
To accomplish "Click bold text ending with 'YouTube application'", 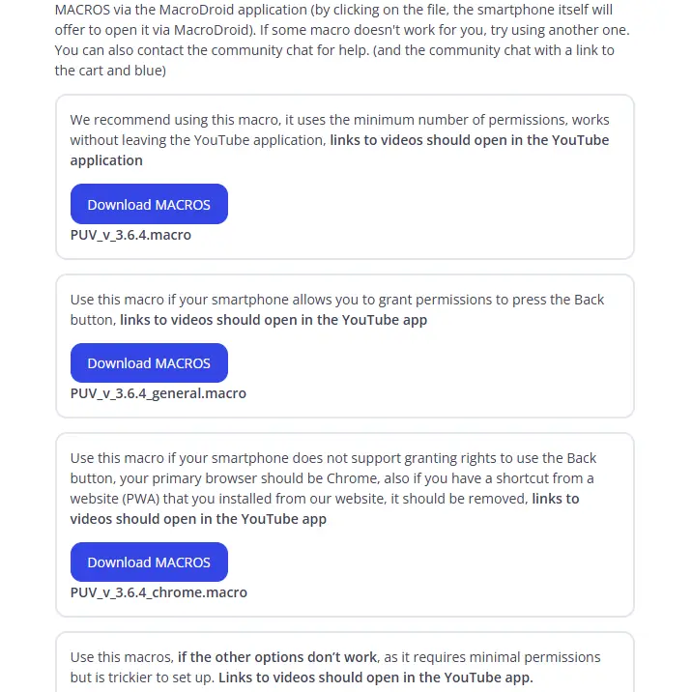I will (339, 150).
